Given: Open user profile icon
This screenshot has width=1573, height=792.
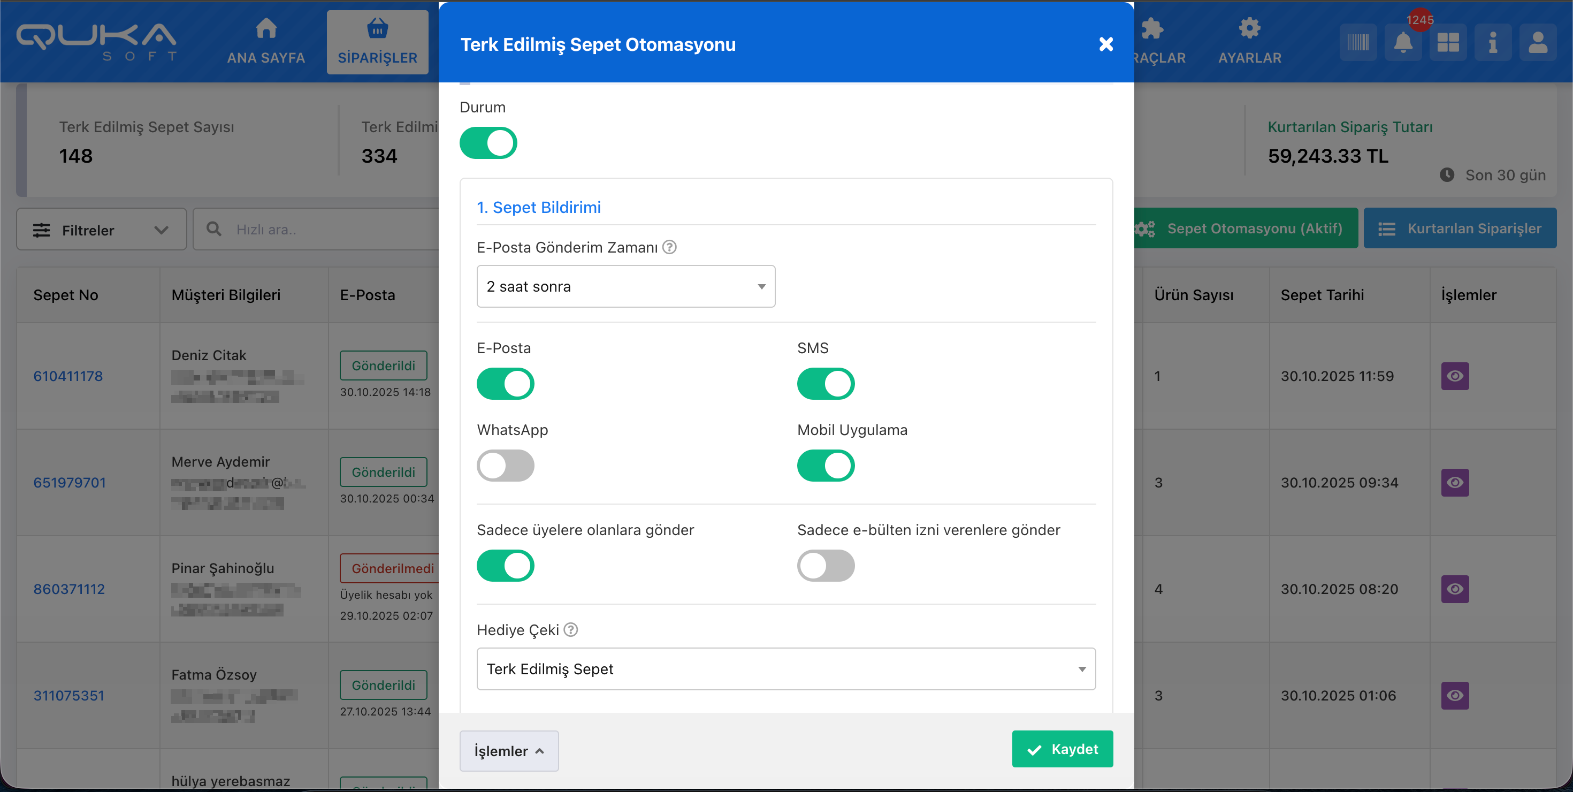Looking at the screenshot, I should 1537,43.
